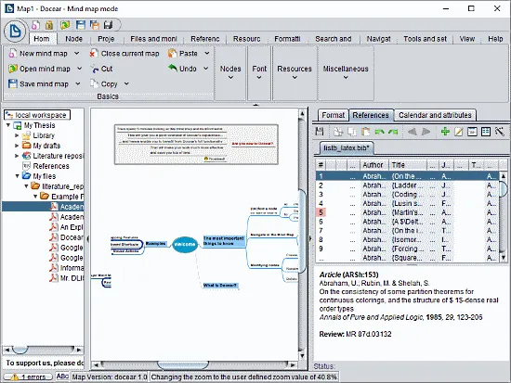This screenshot has width=511, height=383.
Task: Open the View ribbon tab
Action: [467, 39]
